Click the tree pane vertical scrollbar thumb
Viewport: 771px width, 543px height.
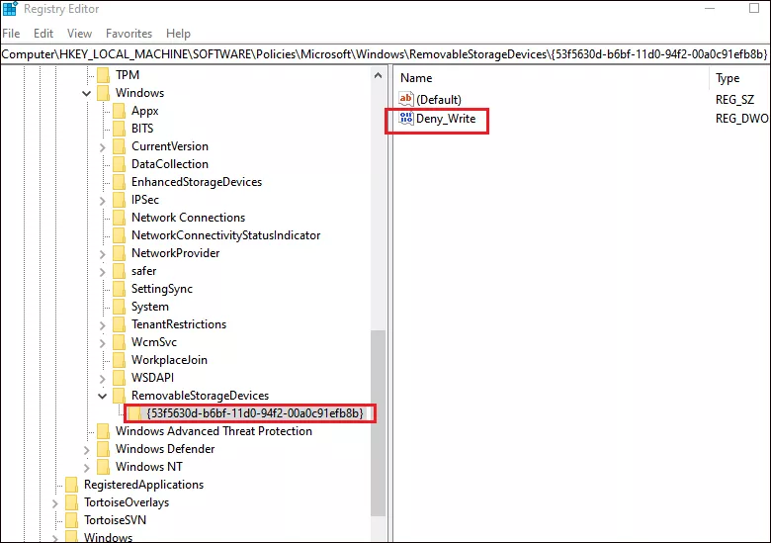378,422
